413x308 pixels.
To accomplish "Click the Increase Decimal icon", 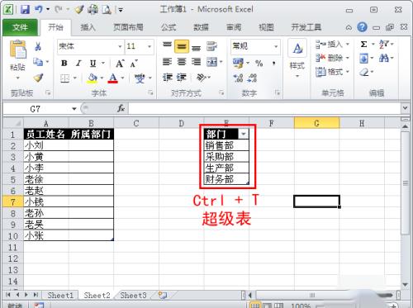I will point(238,78).
